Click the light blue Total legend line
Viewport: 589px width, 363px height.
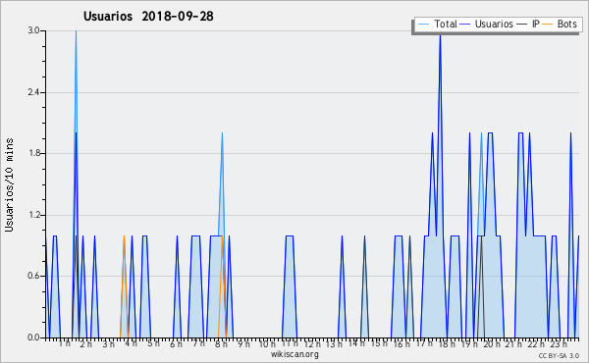pyautogui.click(x=424, y=24)
